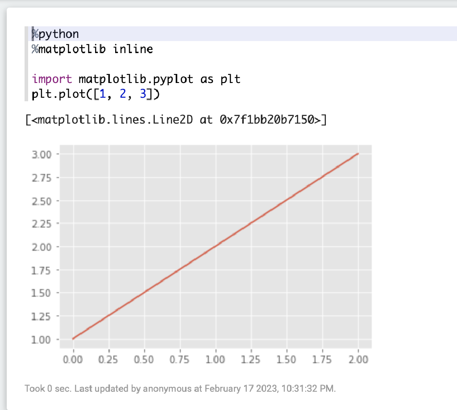
Task: Select the number 1 in the list
Action: tap(102, 94)
